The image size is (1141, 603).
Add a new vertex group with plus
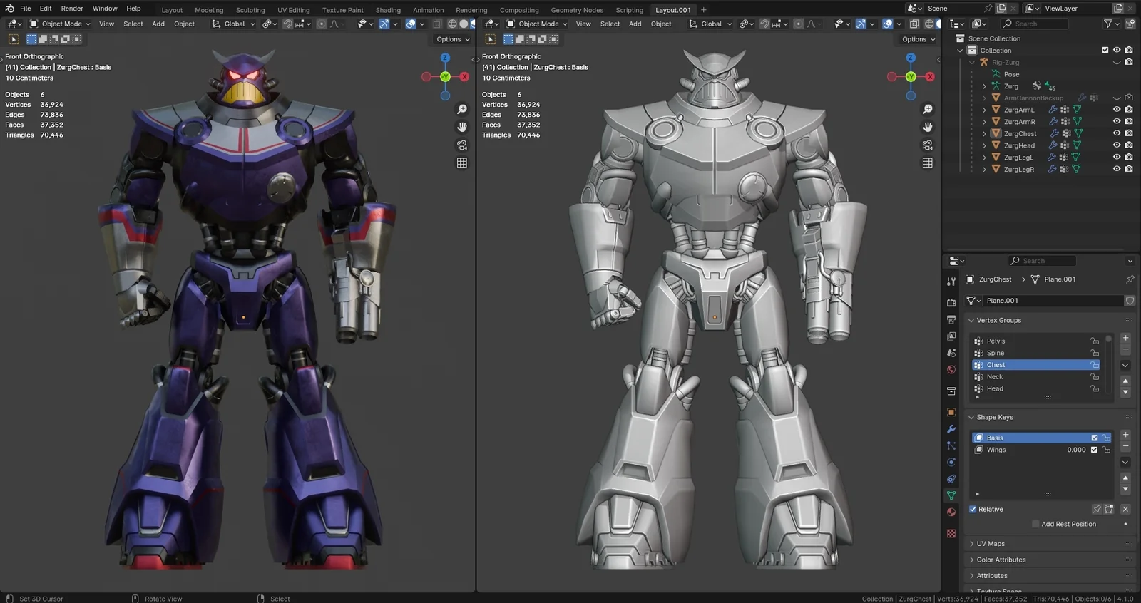click(1125, 338)
